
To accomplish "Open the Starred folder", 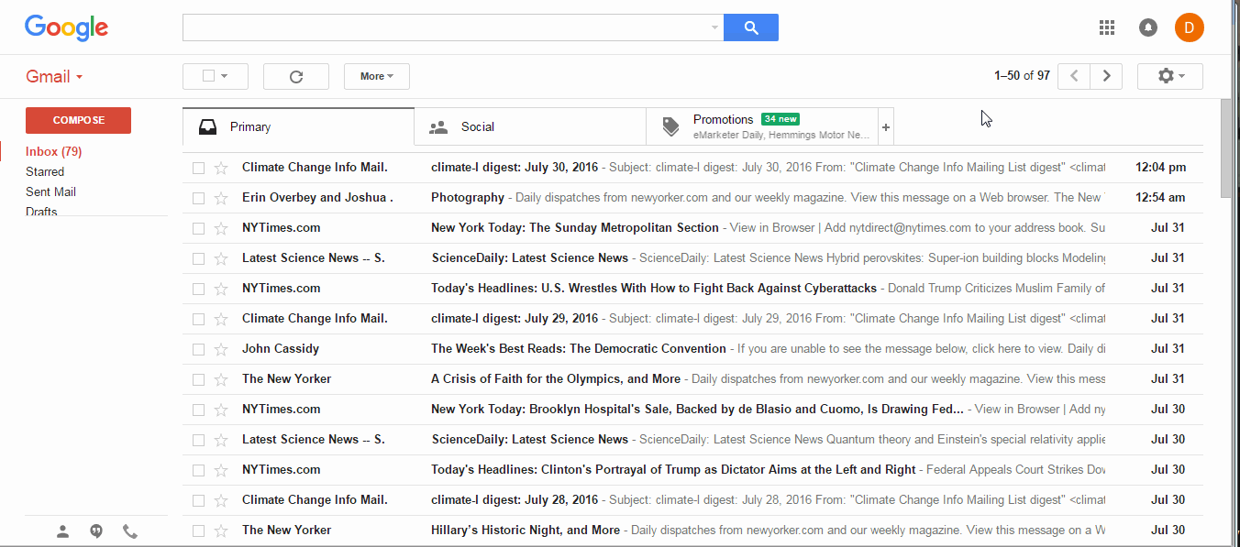I will tap(45, 172).
